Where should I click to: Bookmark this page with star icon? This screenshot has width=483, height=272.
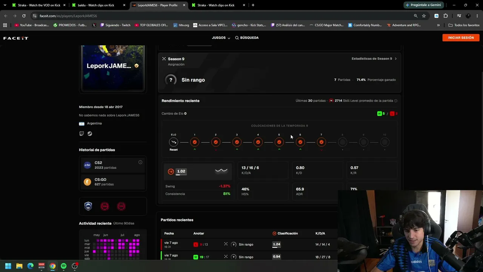(x=424, y=16)
